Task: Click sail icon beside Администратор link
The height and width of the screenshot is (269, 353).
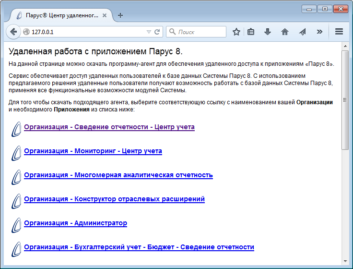Action: (x=16, y=225)
